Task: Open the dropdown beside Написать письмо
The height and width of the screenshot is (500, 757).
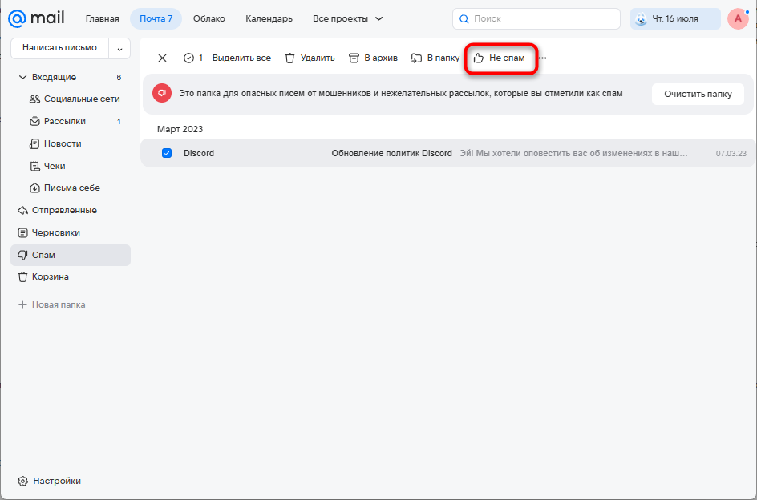Action: [x=119, y=48]
